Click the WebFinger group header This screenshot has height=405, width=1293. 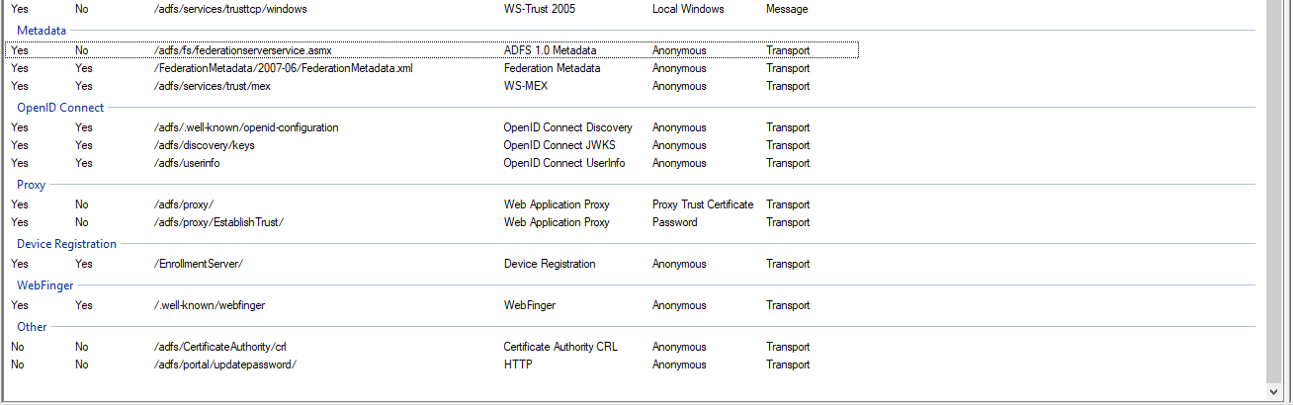45,285
